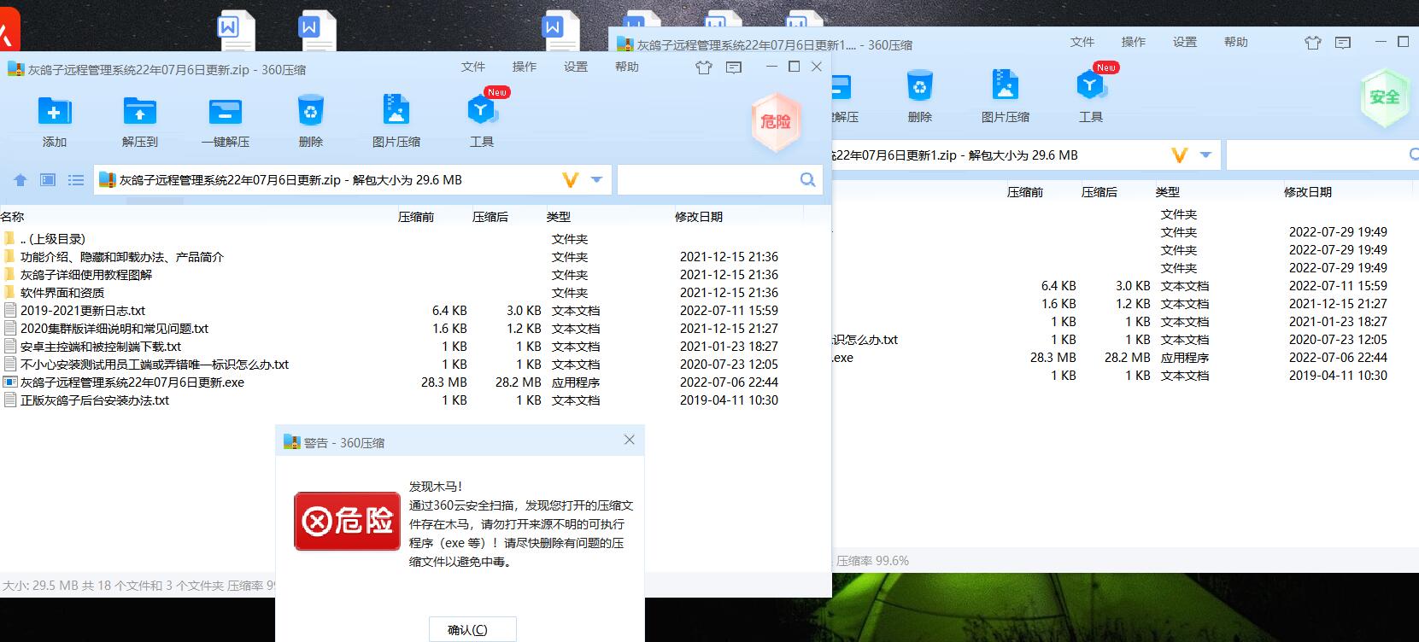Switch to list view icon beside the path bar

point(76,180)
